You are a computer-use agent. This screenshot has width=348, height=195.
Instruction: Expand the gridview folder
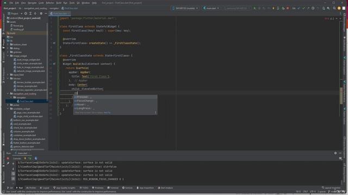pyautogui.click(x=8, y=52)
